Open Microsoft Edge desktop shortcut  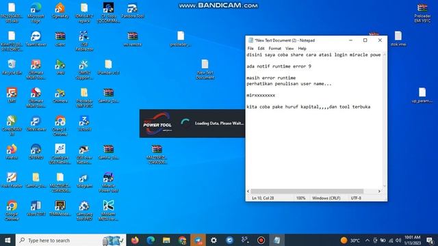pyautogui.click(x=36, y=12)
